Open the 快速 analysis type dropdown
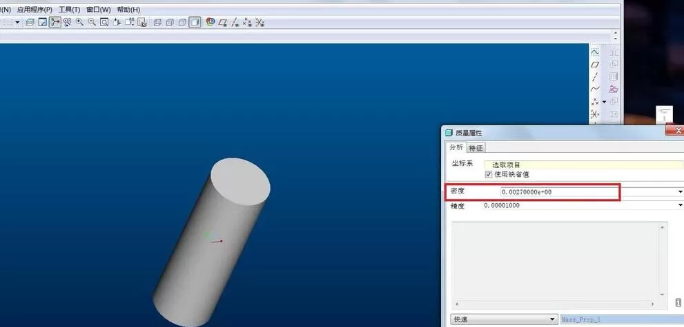 505,319
